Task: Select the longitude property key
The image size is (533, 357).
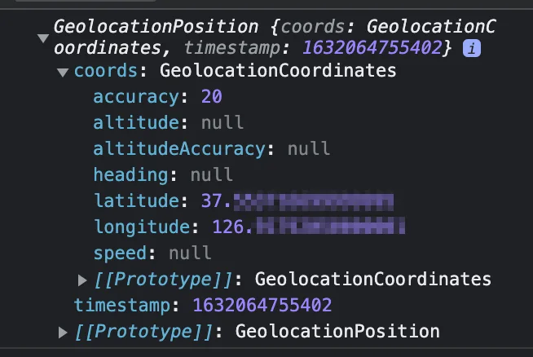Action: pos(142,227)
